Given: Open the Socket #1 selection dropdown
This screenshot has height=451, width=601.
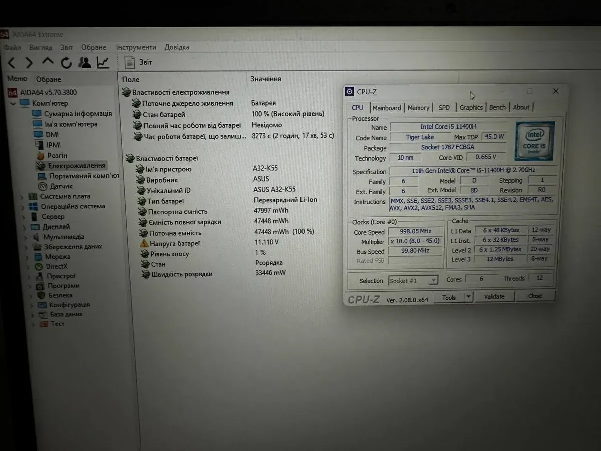Looking at the screenshot, I should click(433, 281).
